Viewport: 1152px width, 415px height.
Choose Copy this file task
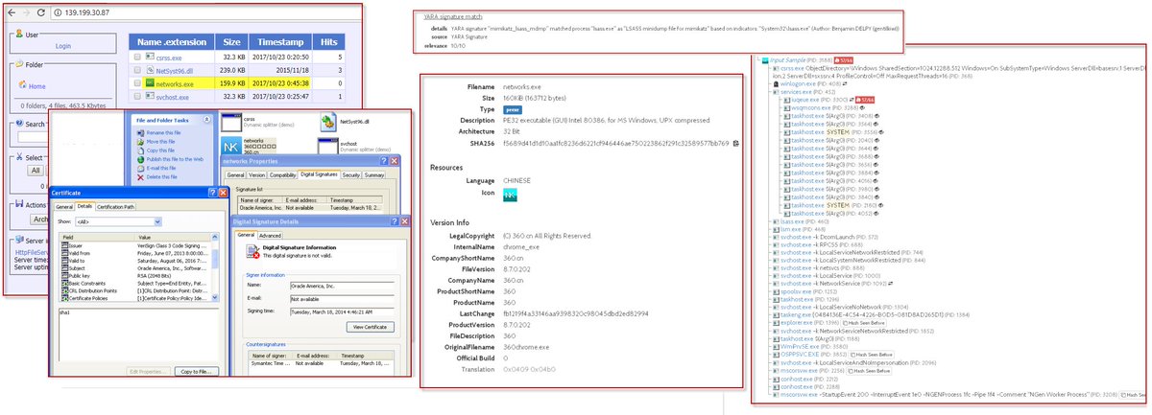tap(160, 150)
